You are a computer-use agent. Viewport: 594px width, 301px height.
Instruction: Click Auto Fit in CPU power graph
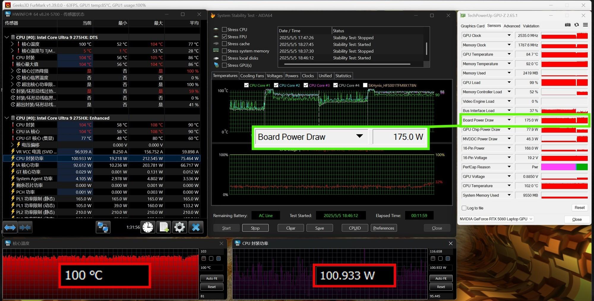pyautogui.click(x=441, y=278)
